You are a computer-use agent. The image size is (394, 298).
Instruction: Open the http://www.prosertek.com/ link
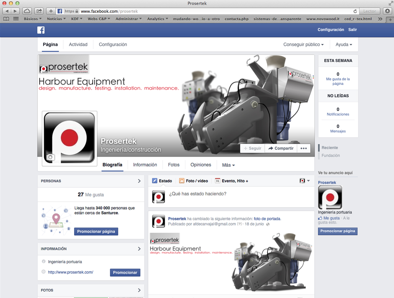point(71,272)
